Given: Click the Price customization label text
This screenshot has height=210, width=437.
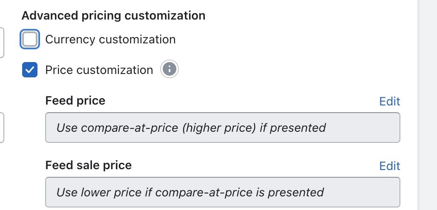Looking at the screenshot, I should click(x=99, y=70).
